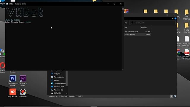Image resolution: width=190 pixels, height=107 pixels.
Task: Click the refresh icon in Explorer window
Action: 126,23
